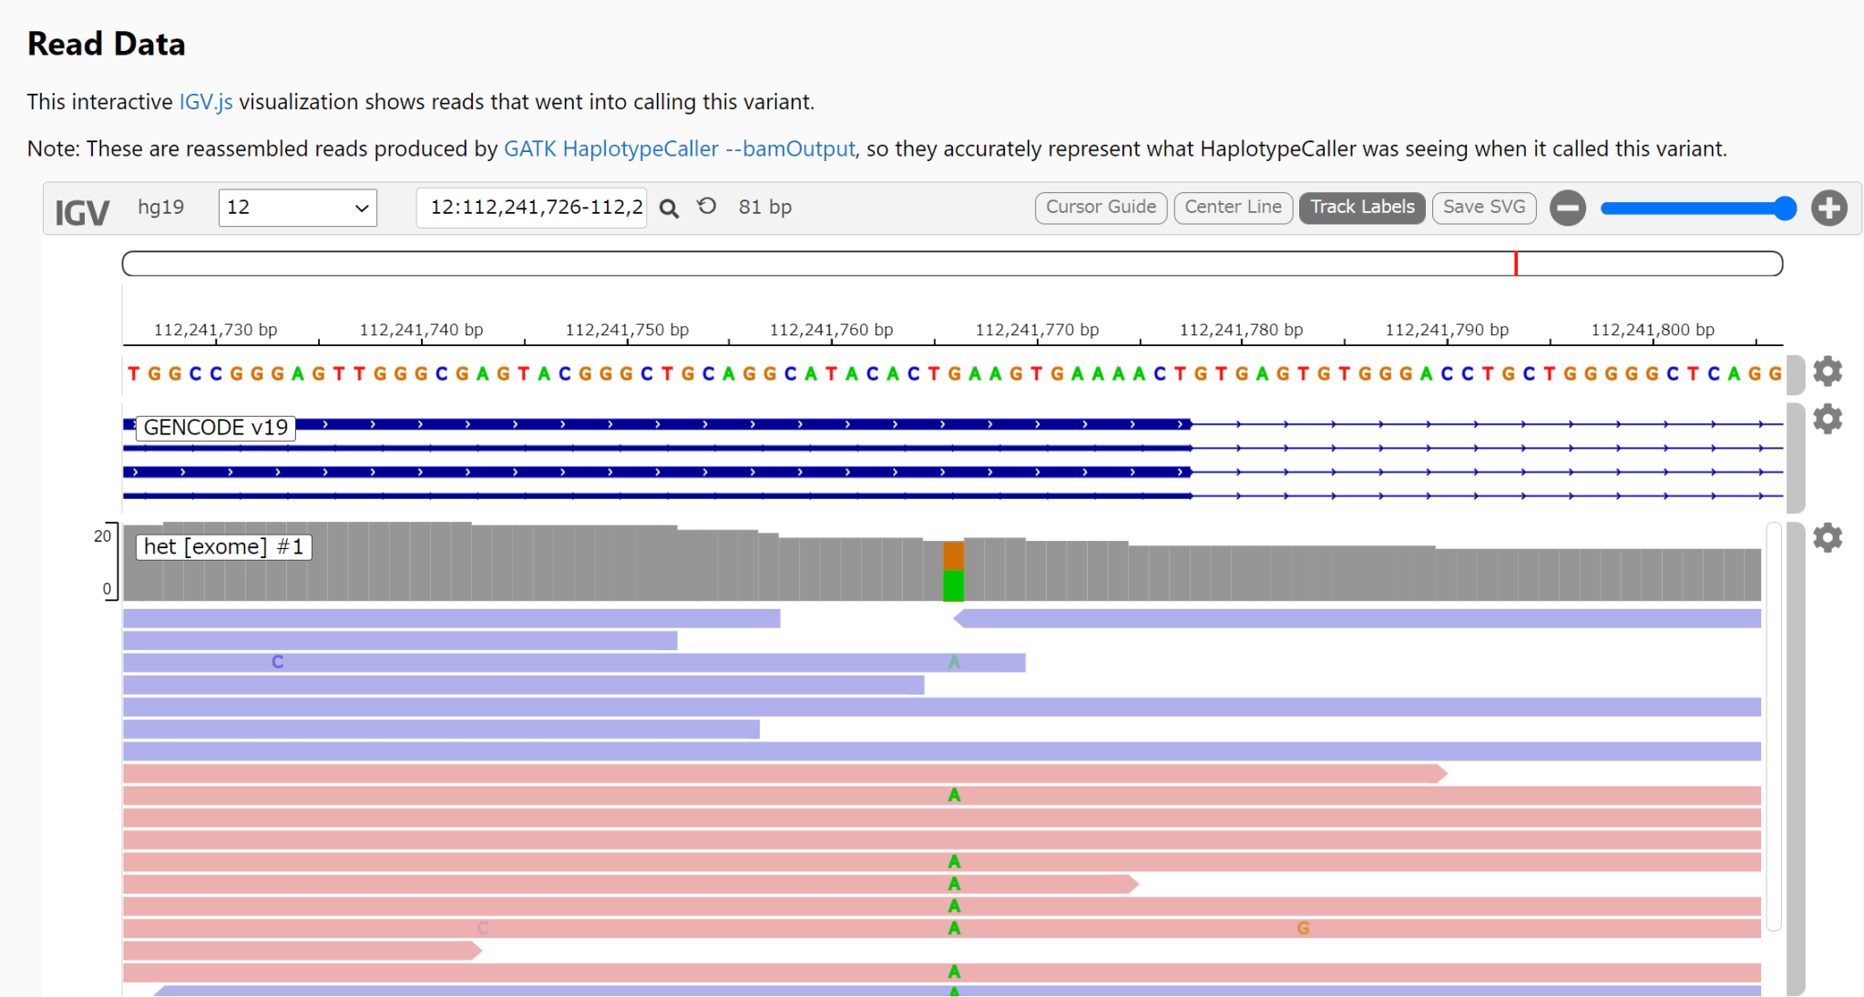Open GENCODE track settings gear
This screenshot has width=1864, height=997.
click(1827, 419)
